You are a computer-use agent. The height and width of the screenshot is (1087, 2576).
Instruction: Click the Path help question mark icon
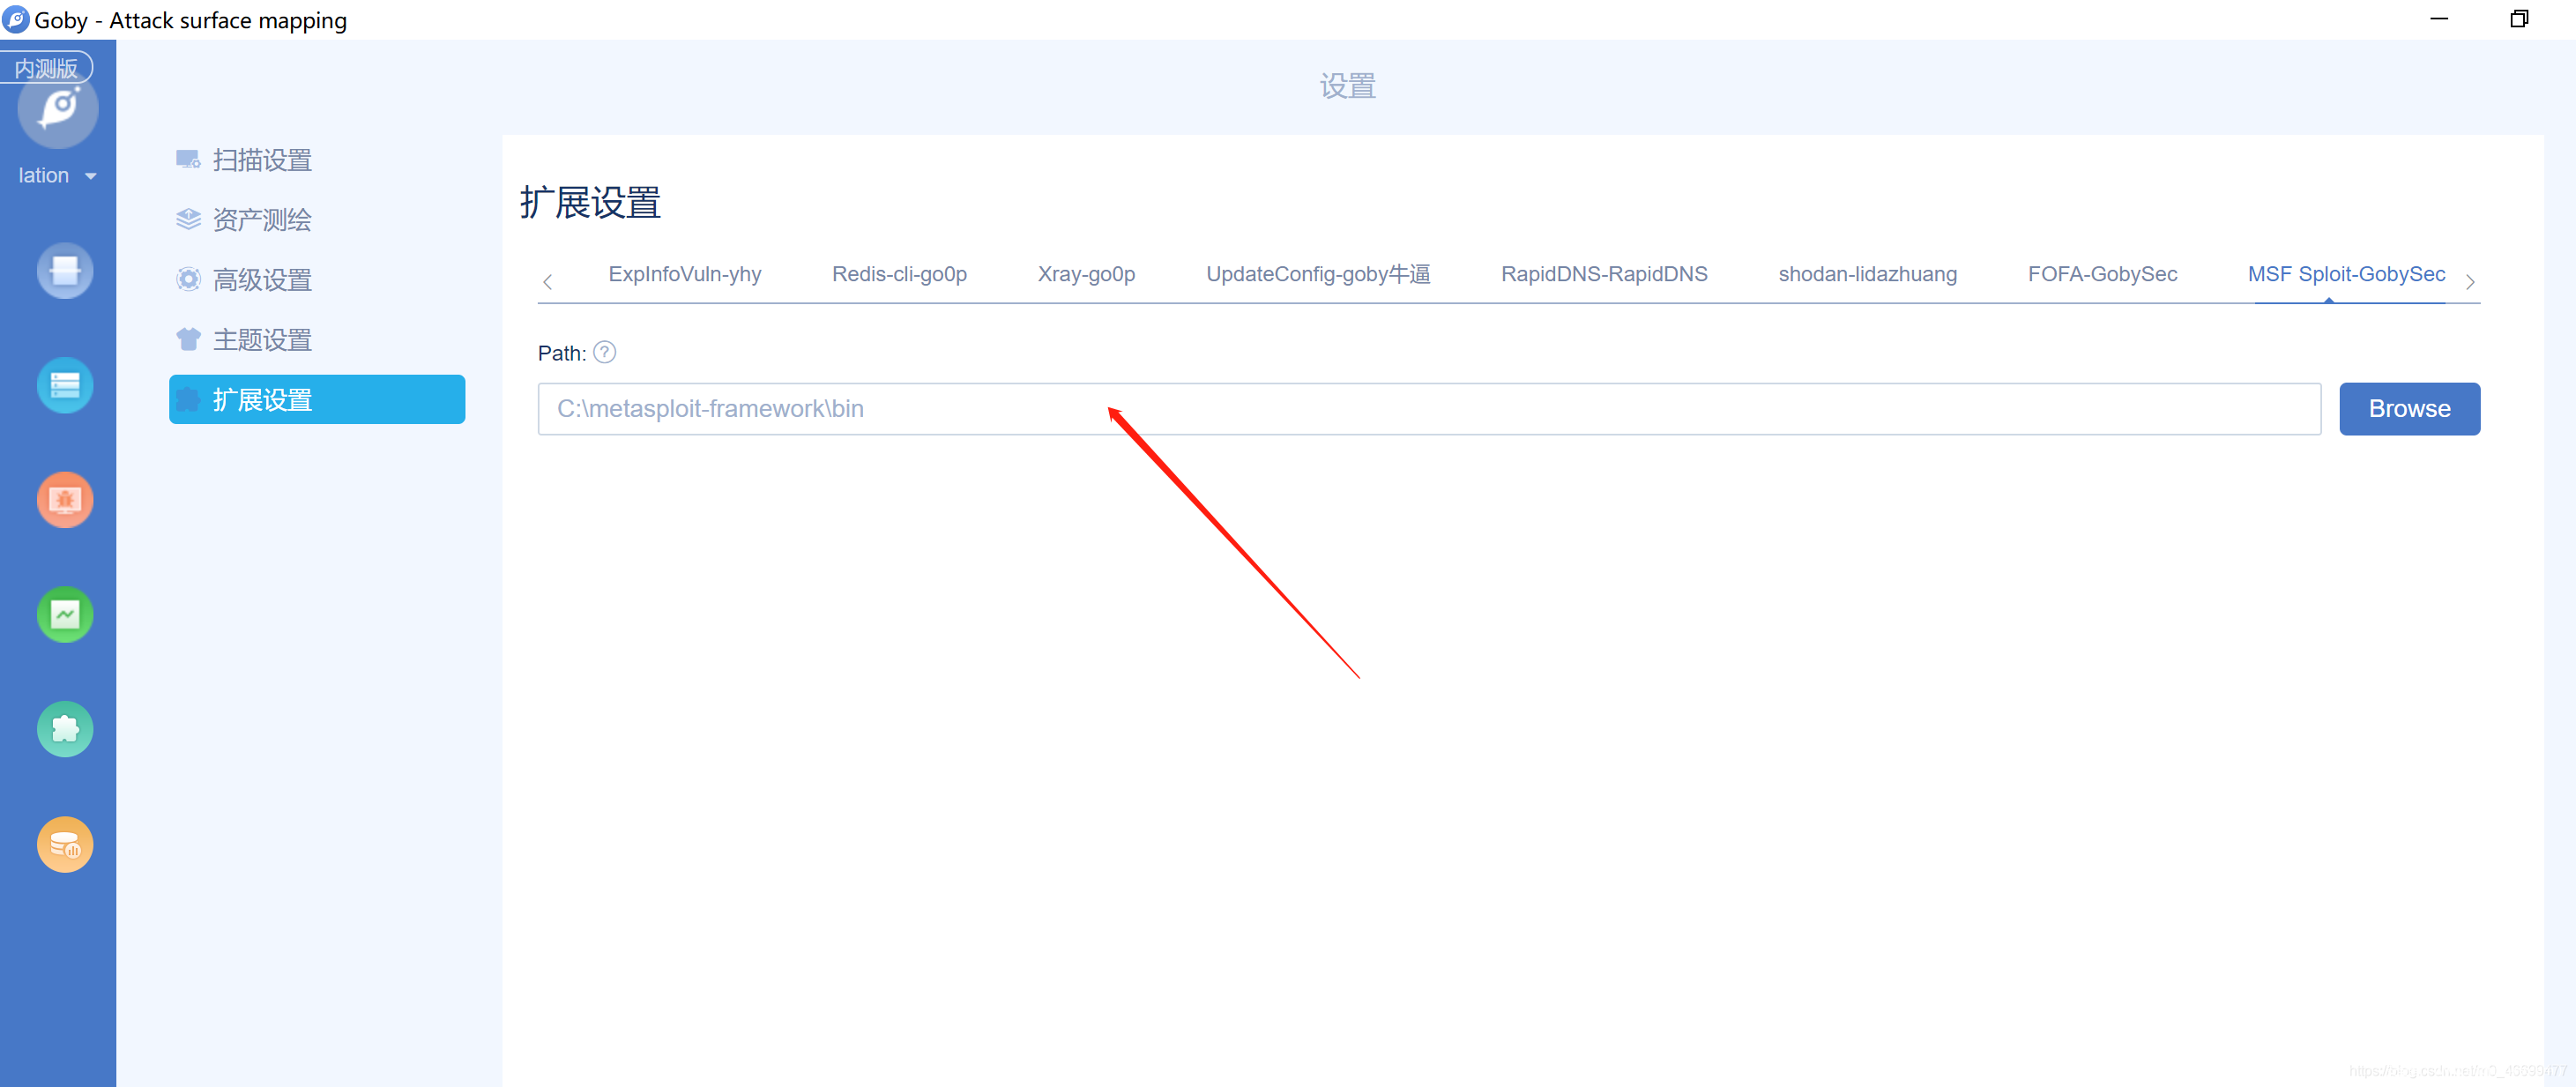pyautogui.click(x=604, y=352)
